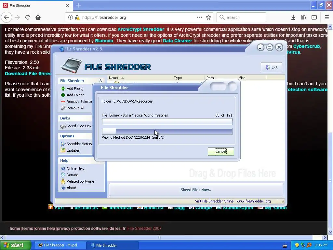Click the page vertical scrollbar down arrow

click(330, 232)
